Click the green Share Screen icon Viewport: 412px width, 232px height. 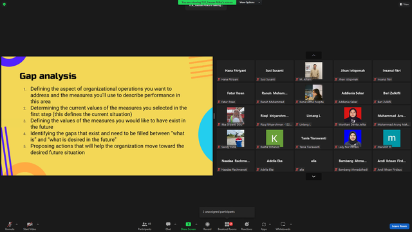pyautogui.click(x=188, y=224)
